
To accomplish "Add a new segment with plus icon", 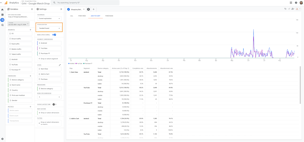I will (x=31, y=29).
